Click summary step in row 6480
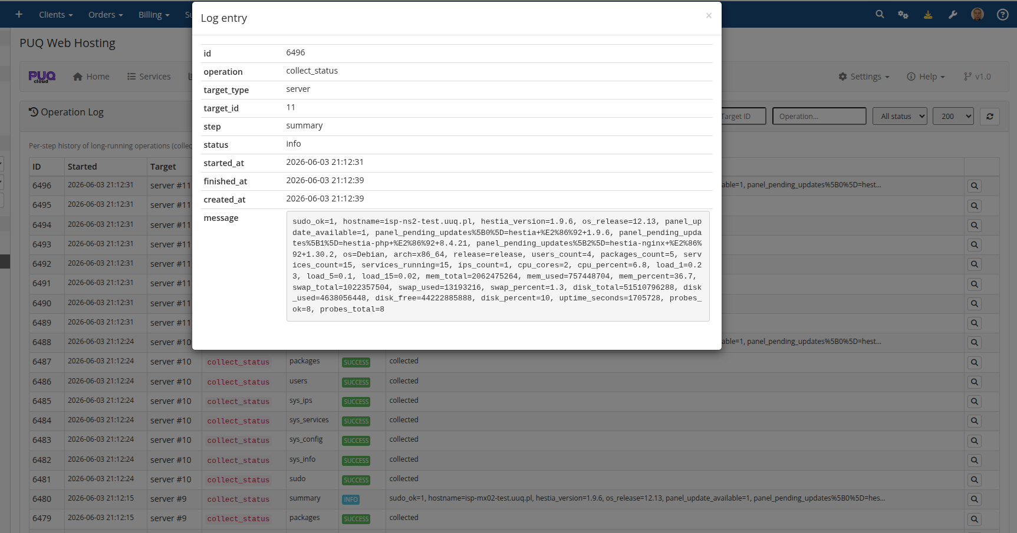 (x=305, y=498)
